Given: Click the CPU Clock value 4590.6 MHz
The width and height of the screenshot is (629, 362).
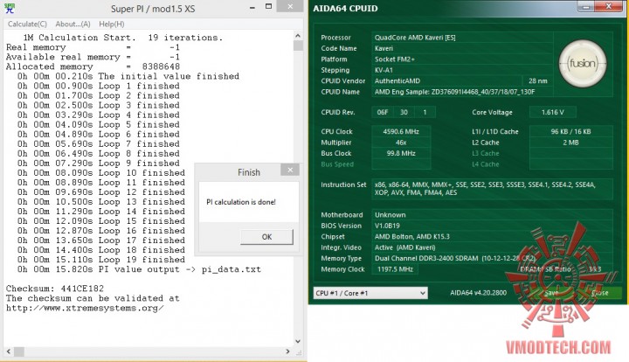Looking at the screenshot, I should [401, 132].
